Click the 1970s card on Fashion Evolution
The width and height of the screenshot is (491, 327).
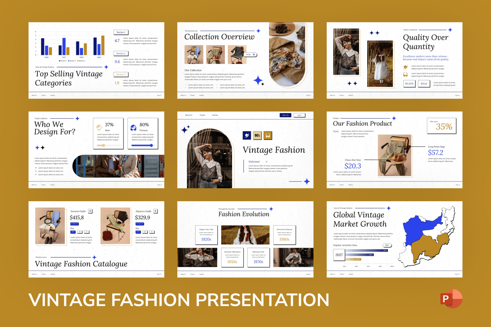pos(259,257)
